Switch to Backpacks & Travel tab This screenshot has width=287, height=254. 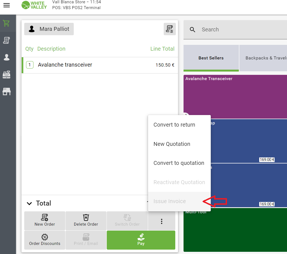(x=263, y=58)
